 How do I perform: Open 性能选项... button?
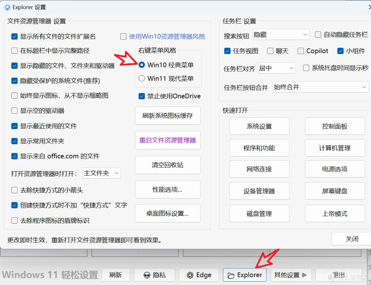coord(168,189)
